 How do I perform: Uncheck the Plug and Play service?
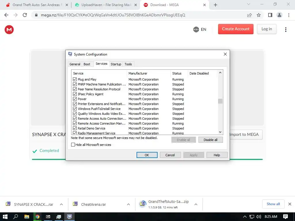click(75, 79)
